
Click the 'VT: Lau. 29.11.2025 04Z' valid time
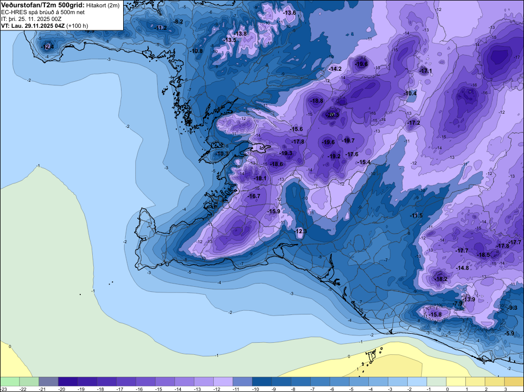coord(32,26)
